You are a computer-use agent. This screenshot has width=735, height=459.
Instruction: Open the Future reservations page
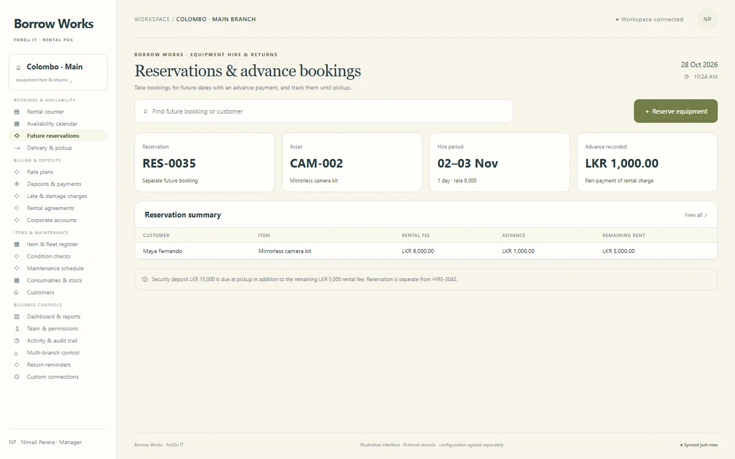point(58,136)
